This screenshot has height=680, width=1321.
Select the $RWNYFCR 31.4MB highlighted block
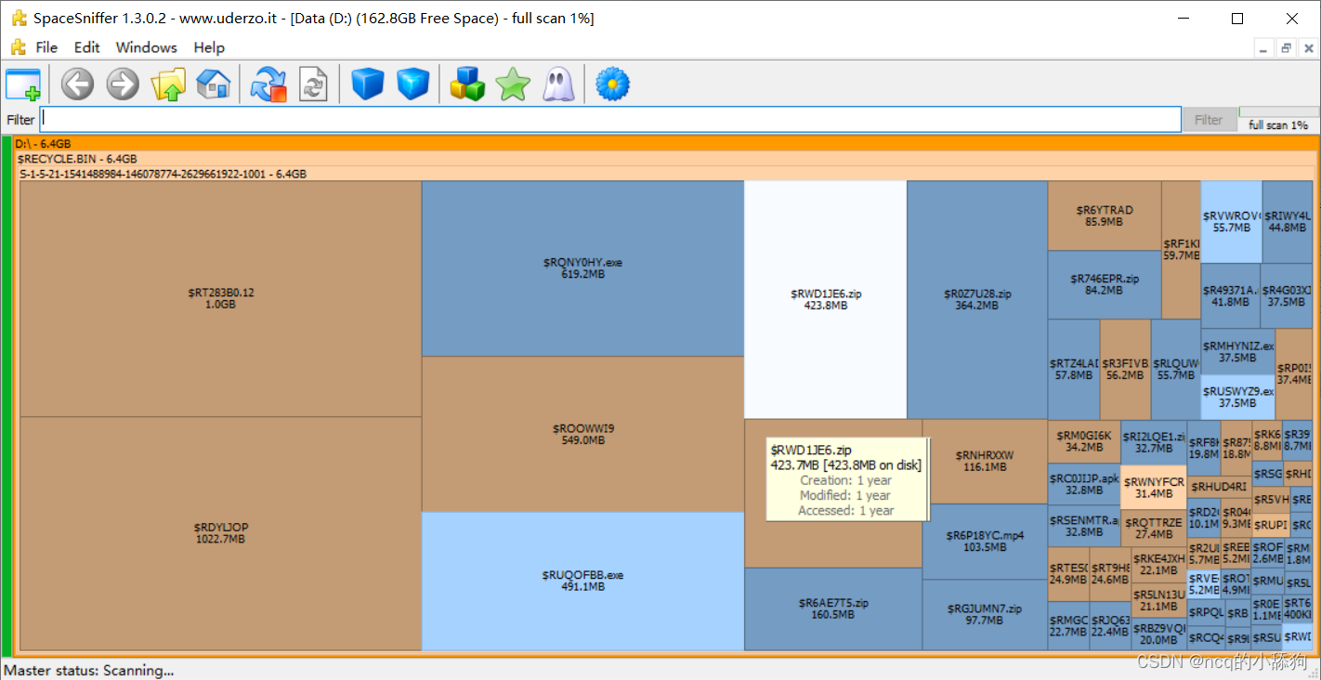(x=1154, y=488)
